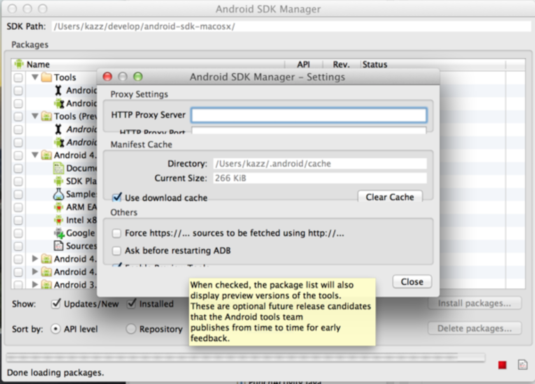The width and height of the screenshot is (535, 384).
Task: Tick the checkbox for the Sources row
Action: click(18, 246)
